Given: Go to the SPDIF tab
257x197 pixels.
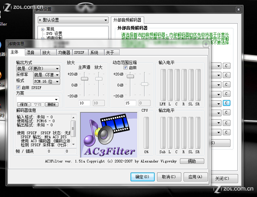Looking at the screenshot, I should [80, 52].
